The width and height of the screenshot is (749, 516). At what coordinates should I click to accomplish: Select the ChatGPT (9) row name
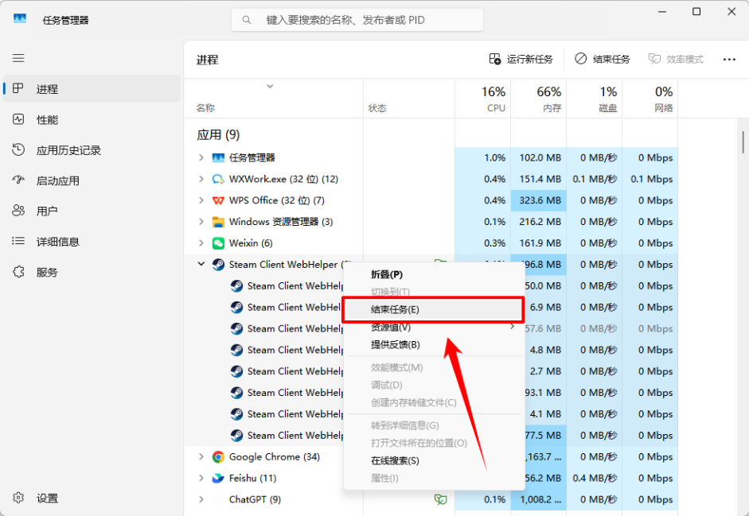pos(255,499)
